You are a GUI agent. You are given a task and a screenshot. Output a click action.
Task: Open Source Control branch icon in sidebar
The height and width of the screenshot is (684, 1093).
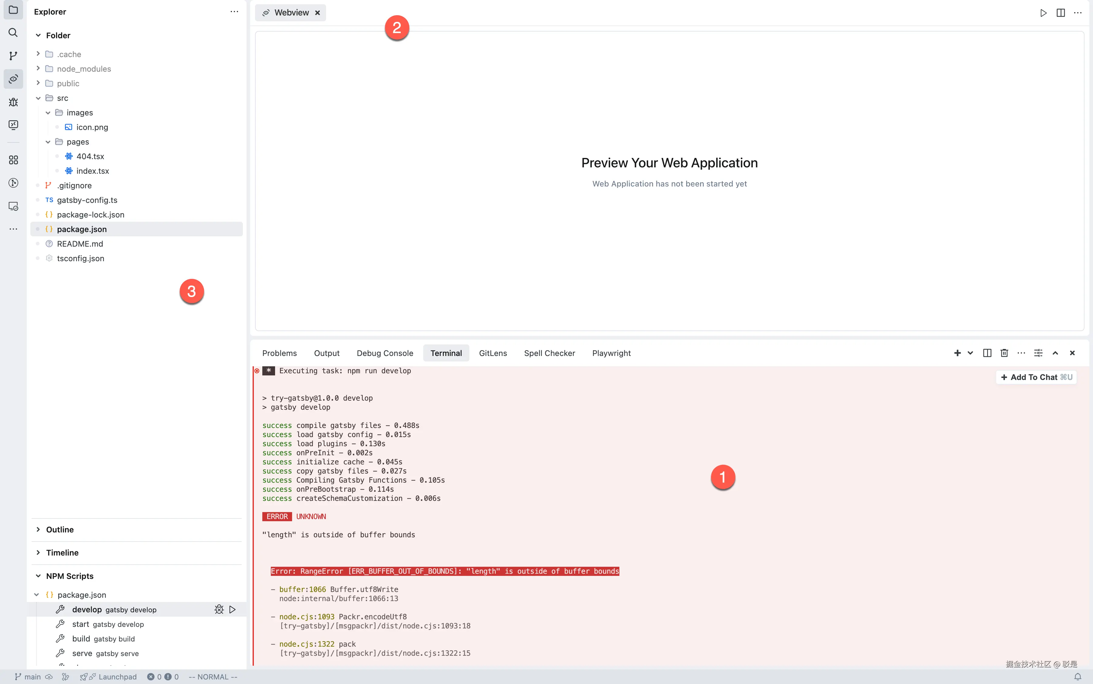(13, 56)
